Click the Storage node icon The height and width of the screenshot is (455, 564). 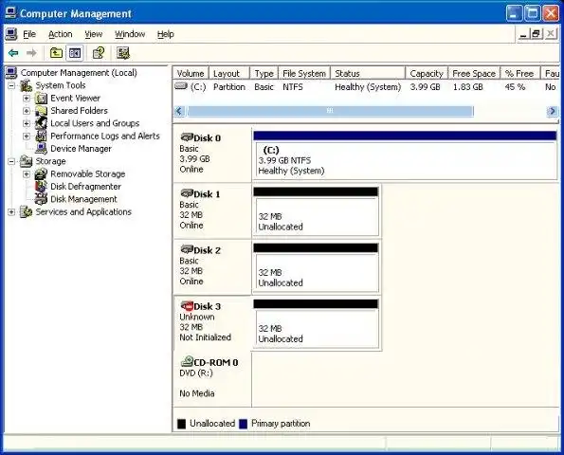(x=26, y=161)
